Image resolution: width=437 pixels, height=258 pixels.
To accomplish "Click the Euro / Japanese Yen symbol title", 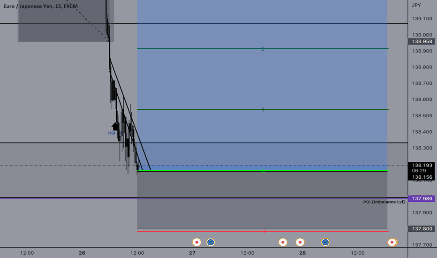I will (40, 6).
